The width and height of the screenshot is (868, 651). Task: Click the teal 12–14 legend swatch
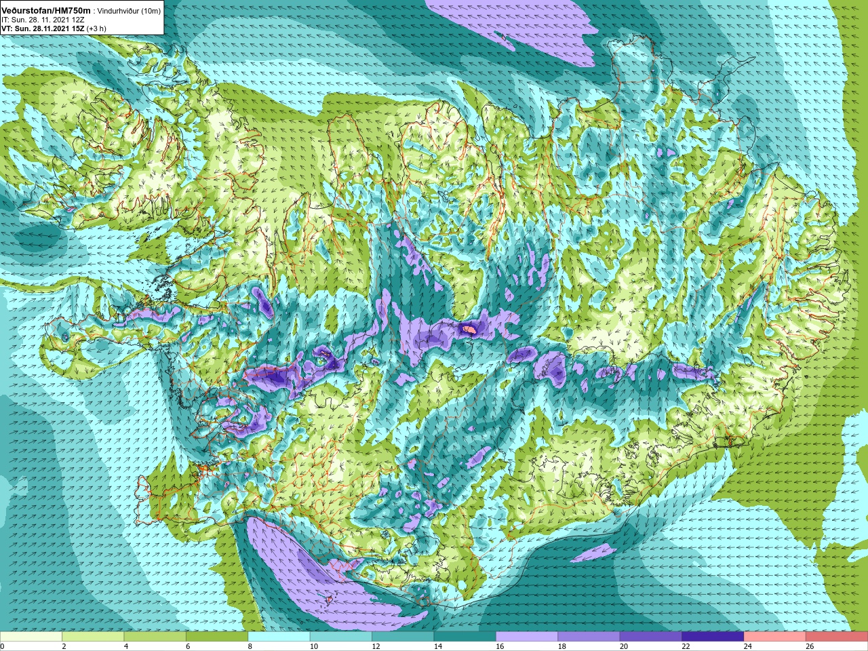403,637
